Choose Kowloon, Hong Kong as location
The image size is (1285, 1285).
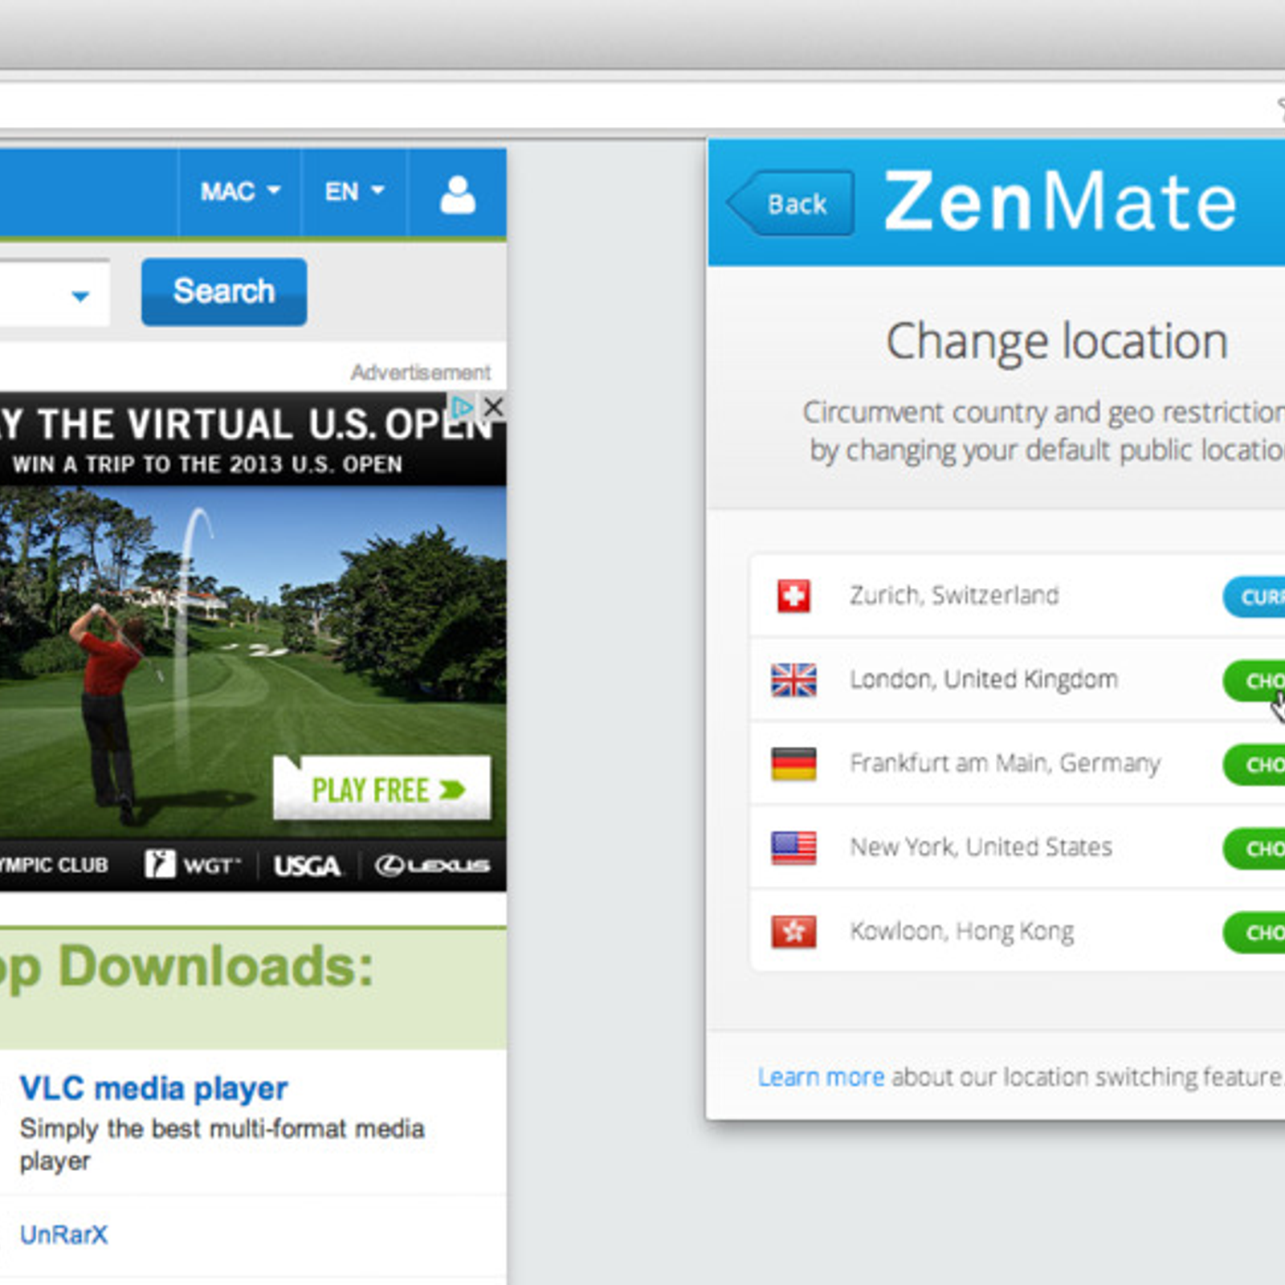(x=1254, y=932)
